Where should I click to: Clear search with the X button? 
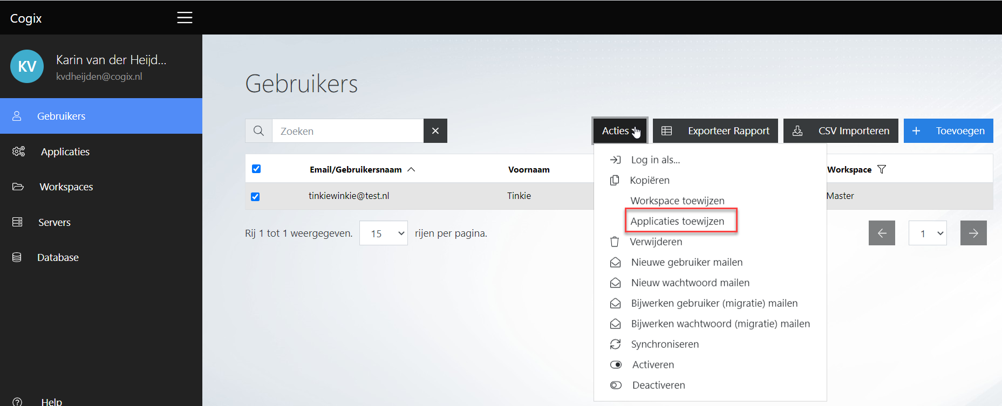click(x=435, y=131)
